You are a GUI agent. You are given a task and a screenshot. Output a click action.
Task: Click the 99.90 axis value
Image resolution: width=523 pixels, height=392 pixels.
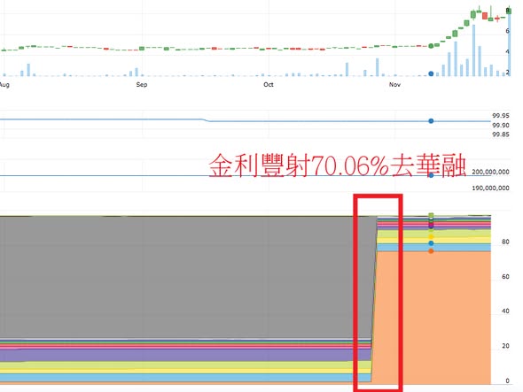point(501,126)
